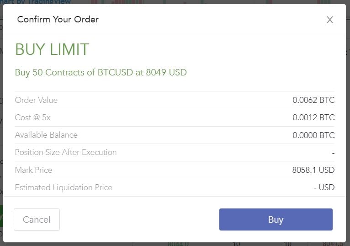Select the 0.0012 BTC cost amount
Image resolution: width=350 pixels, height=246 pixels.
pos(313,118)
